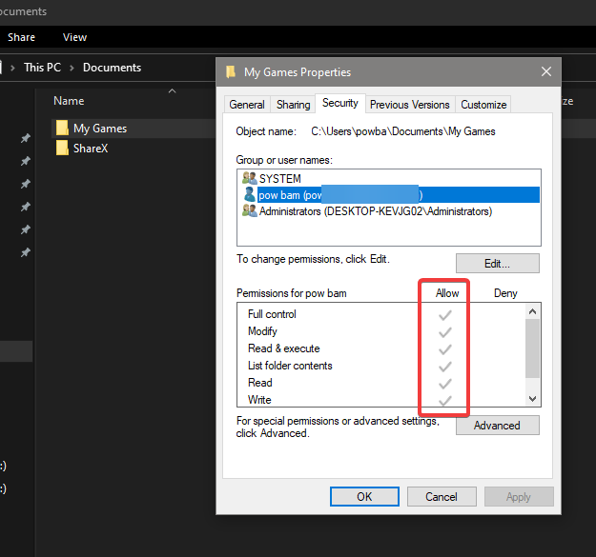Viewport: 596px width, 557px height.
Task: Click the Edit... permissions button
Action: point(497,264)
